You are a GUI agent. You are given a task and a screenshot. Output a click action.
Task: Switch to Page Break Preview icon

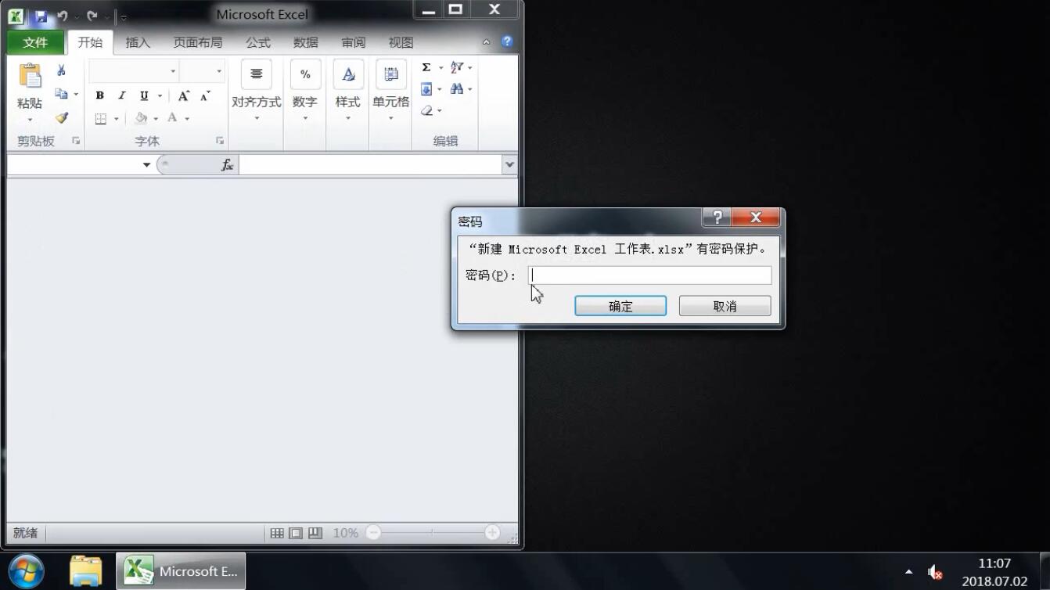315,533
